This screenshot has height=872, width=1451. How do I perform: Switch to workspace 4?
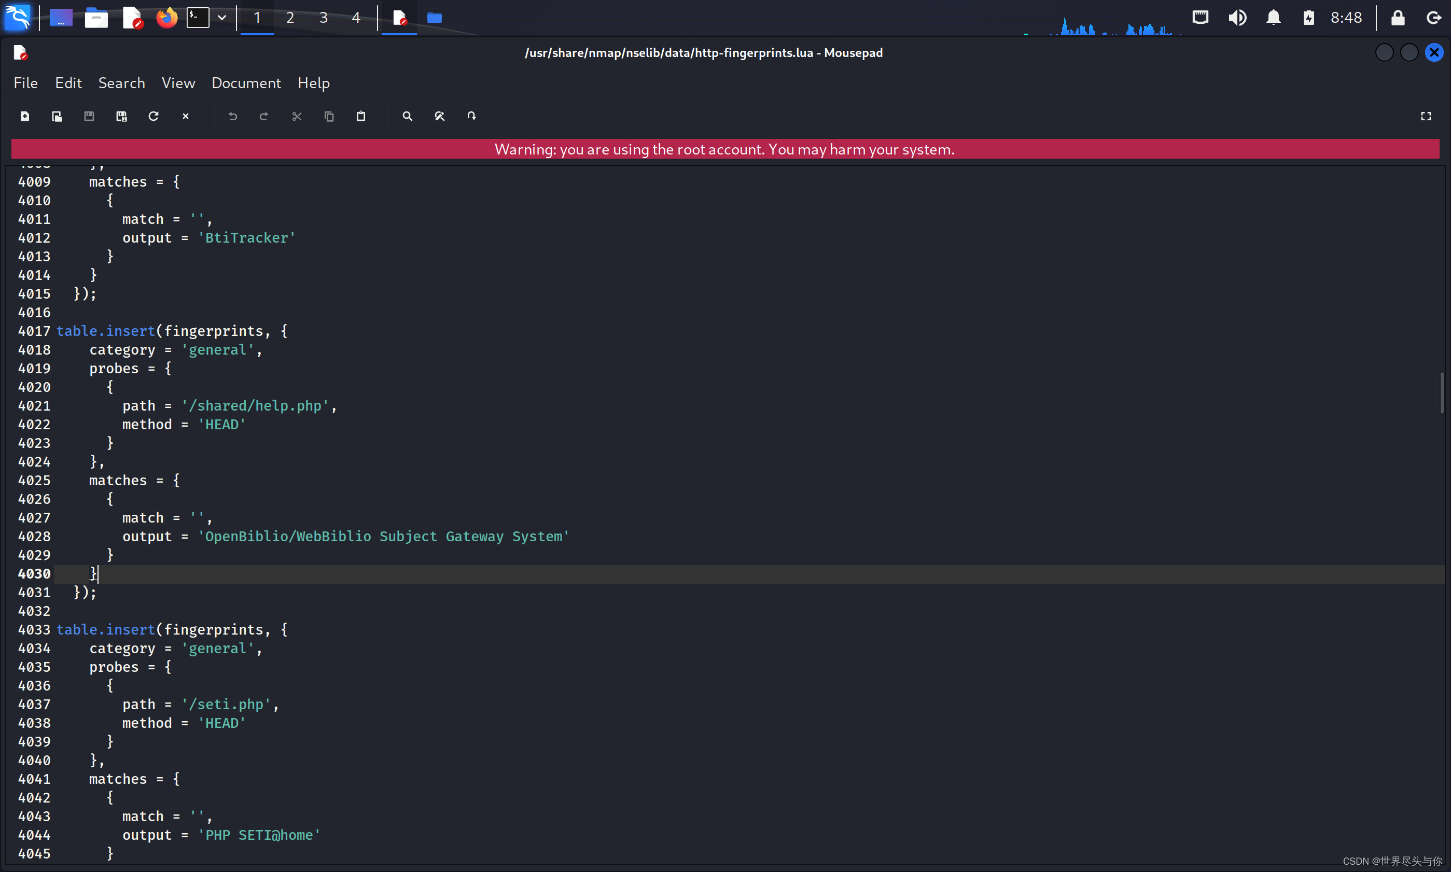pos(356,18)
